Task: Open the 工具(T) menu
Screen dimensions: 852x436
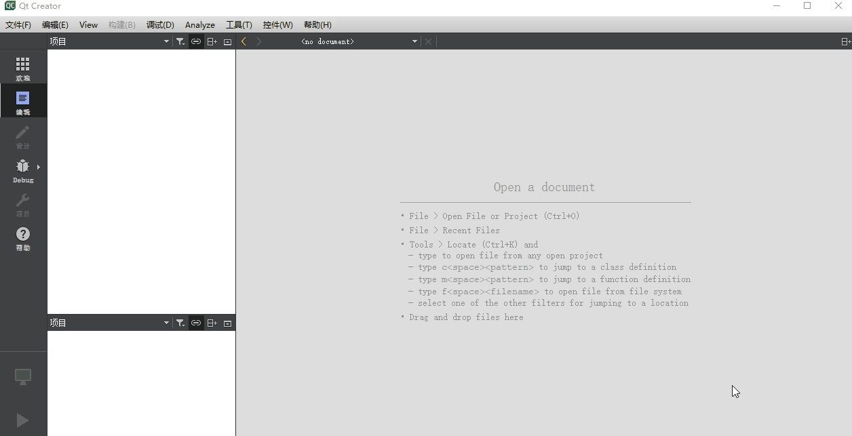Action: pyautogui.click(x=239, y=24)
